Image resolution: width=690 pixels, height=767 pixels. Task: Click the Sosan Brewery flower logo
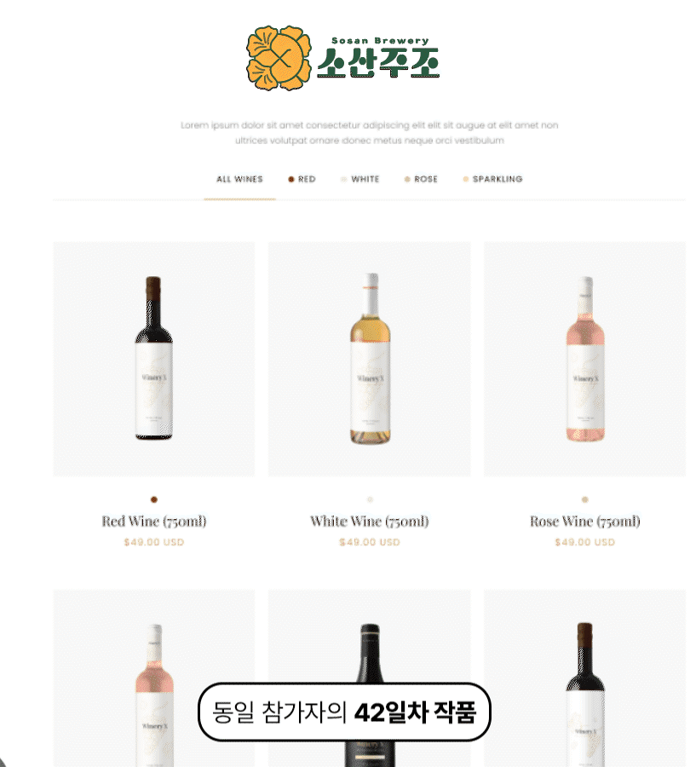point(279,58)
